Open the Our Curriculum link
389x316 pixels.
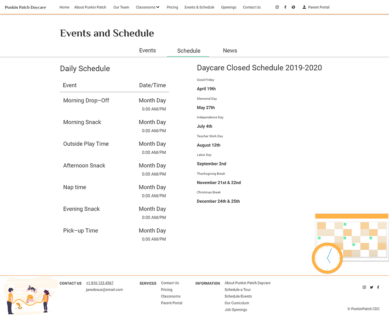tap(237, 303)
